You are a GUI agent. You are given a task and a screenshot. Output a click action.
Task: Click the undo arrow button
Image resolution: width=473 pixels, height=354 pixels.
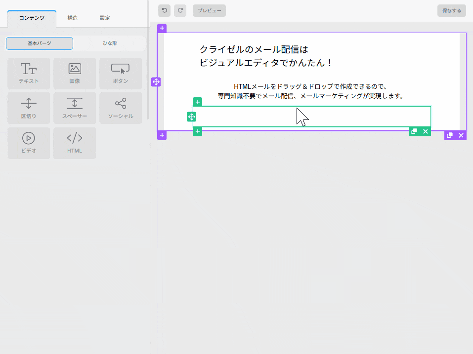(x=165, y=10)
